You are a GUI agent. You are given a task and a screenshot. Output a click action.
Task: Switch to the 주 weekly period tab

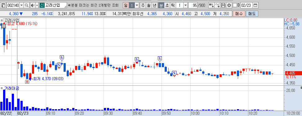coord(143,5)
